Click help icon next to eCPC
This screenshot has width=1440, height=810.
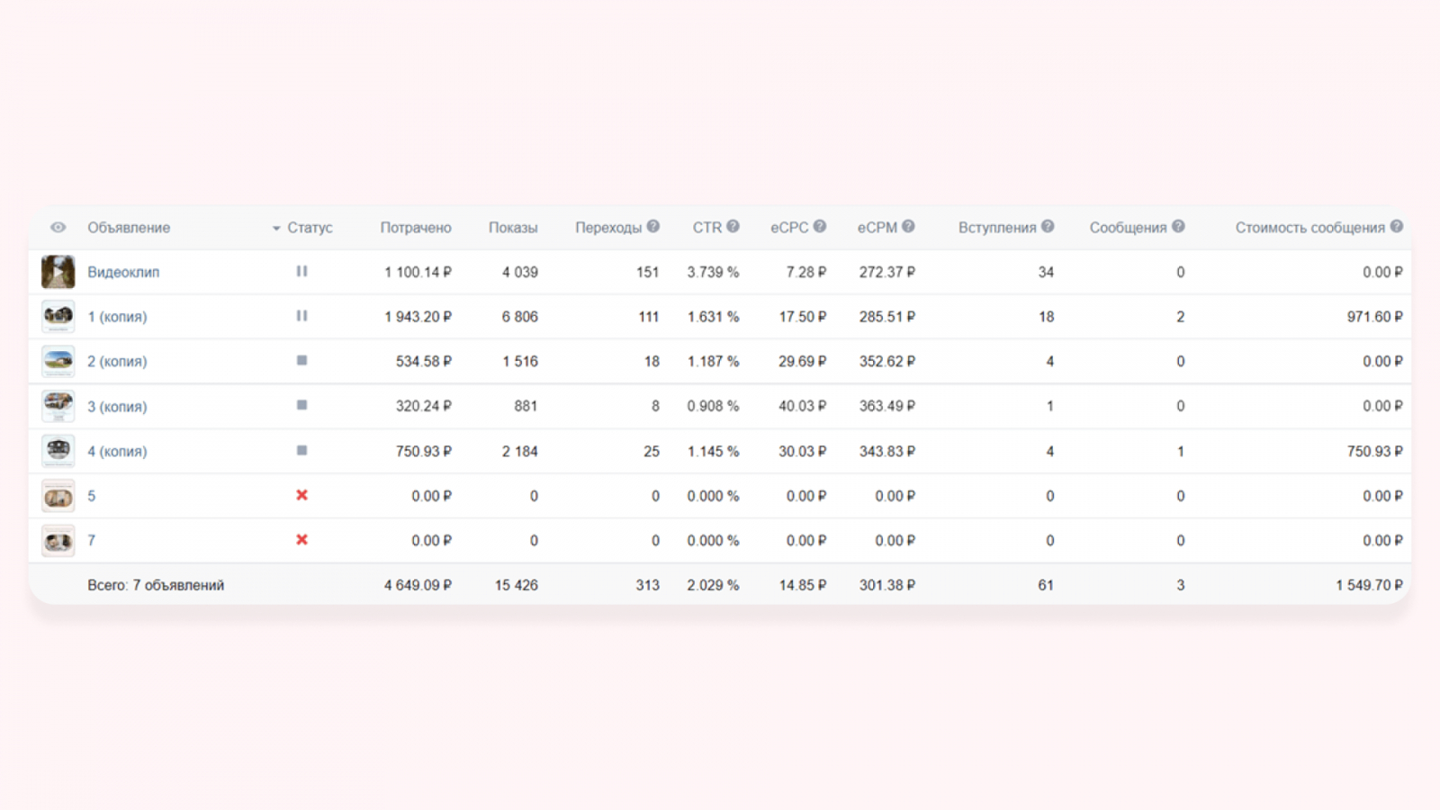pos(820,227)
